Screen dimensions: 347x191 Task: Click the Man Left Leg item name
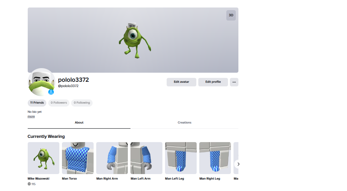[x=174, y=179]
